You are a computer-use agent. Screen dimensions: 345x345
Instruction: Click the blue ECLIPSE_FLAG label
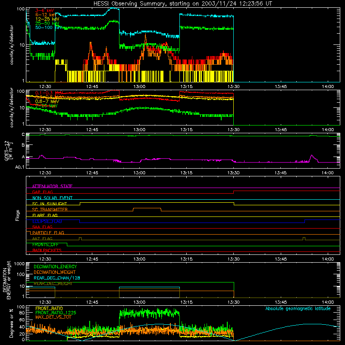click(47, 221)
